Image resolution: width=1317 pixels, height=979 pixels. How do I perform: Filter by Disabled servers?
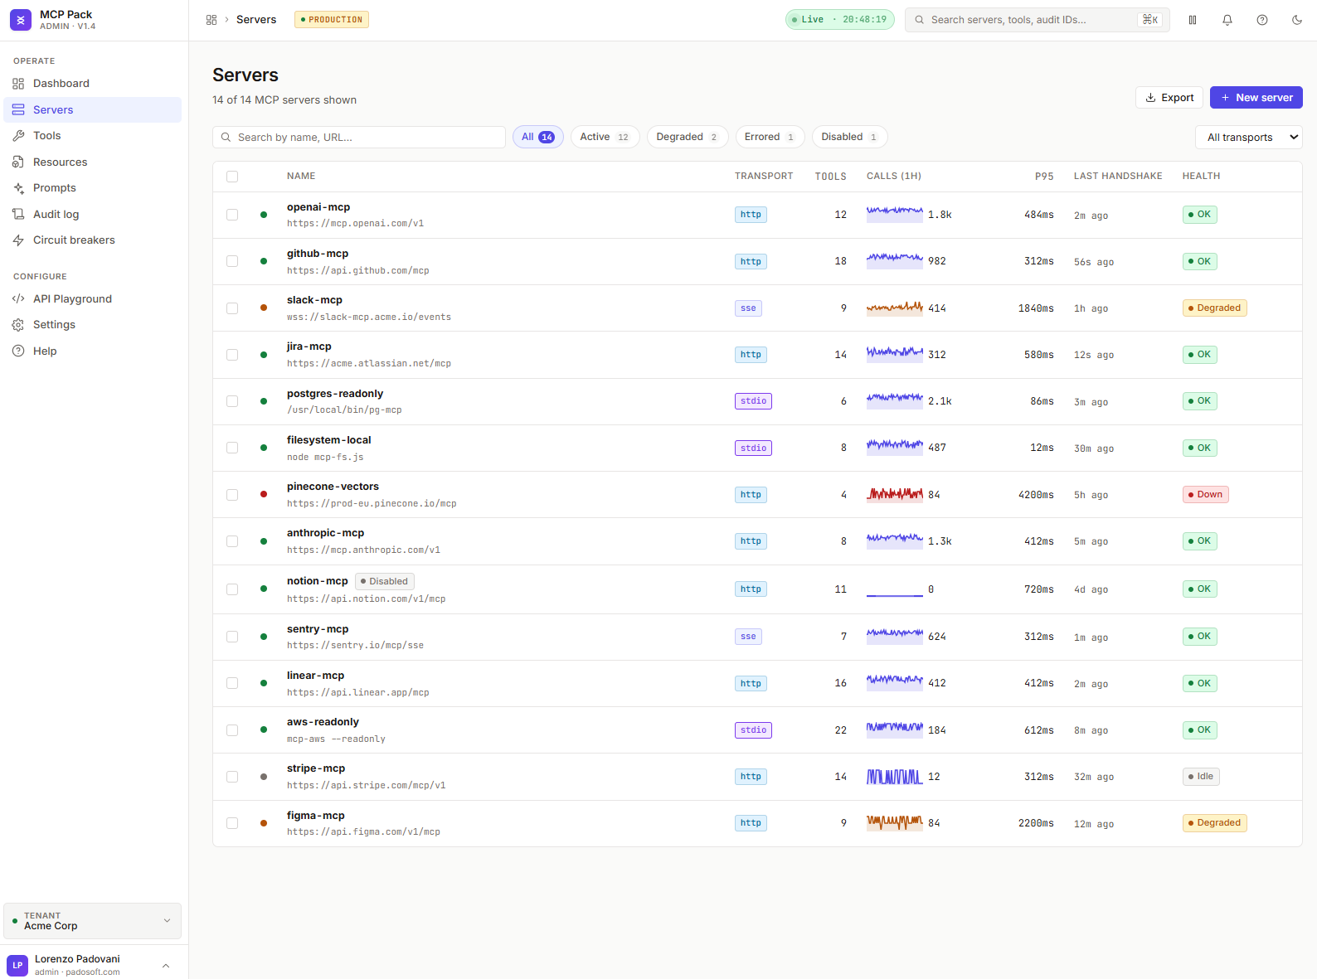[849, 137]
